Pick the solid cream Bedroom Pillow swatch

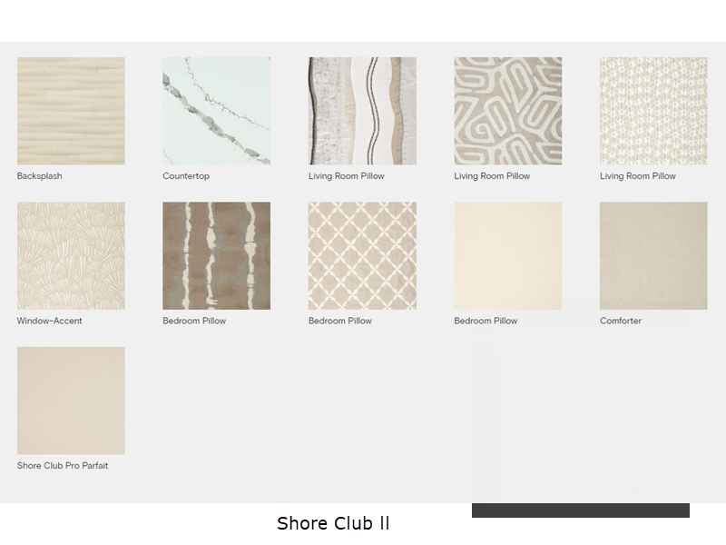[508, 256]
